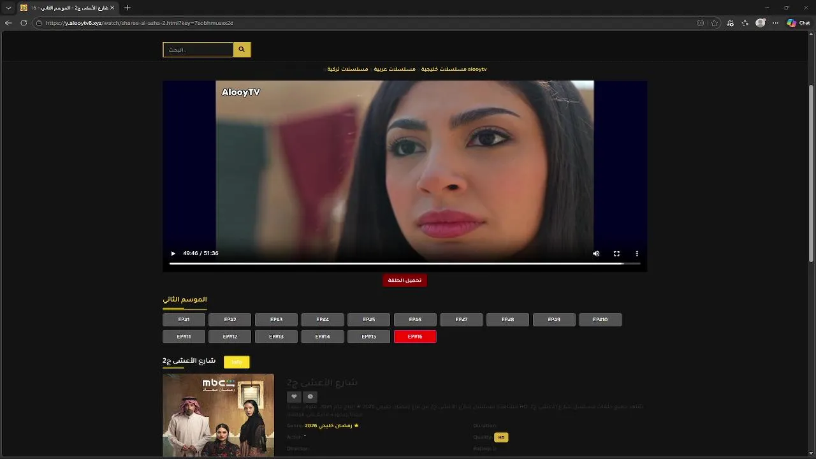Click the active tab titled شارع الأعشى
This screenshot has height=459, width=816.
(x=67, y=8)
